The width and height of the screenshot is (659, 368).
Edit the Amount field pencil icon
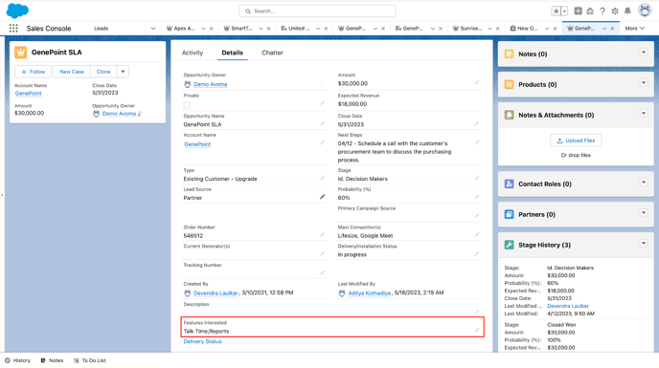(x=477, y=82)
